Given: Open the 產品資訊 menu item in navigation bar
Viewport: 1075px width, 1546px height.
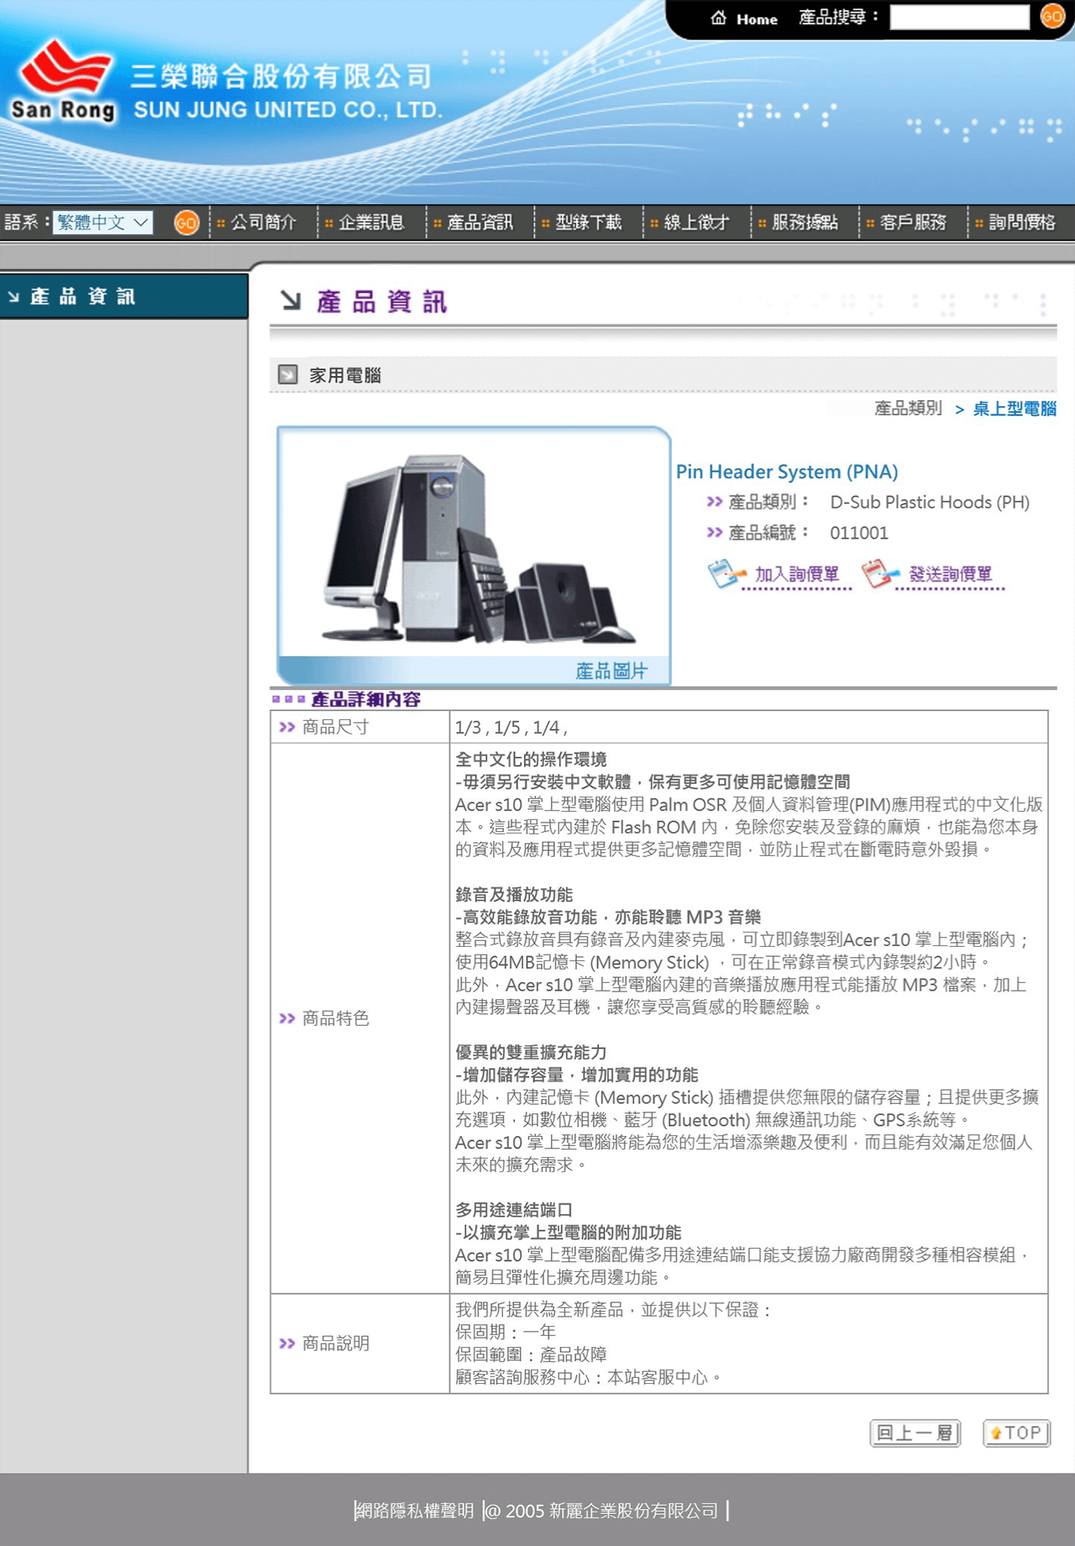Looking at the screenshot, I should coord(480,223).
